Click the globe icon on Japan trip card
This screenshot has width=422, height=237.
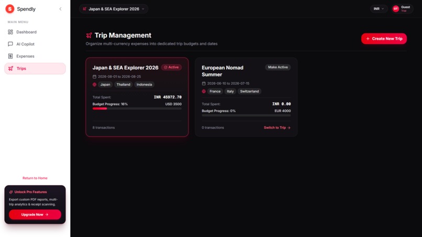tap(94, 84)
